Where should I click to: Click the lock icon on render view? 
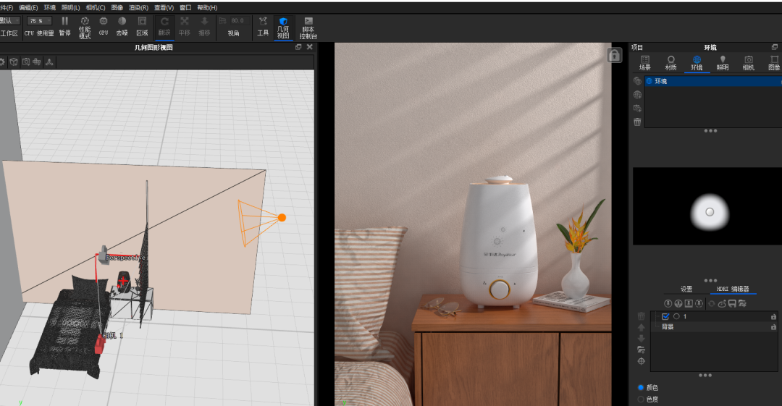click(x=614, y=56)
